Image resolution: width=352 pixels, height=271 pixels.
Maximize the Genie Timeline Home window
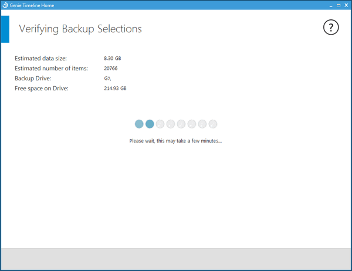pos(339,5)
